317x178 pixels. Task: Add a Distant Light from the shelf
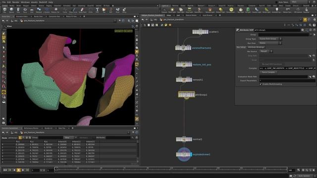(x=220, y=10)
